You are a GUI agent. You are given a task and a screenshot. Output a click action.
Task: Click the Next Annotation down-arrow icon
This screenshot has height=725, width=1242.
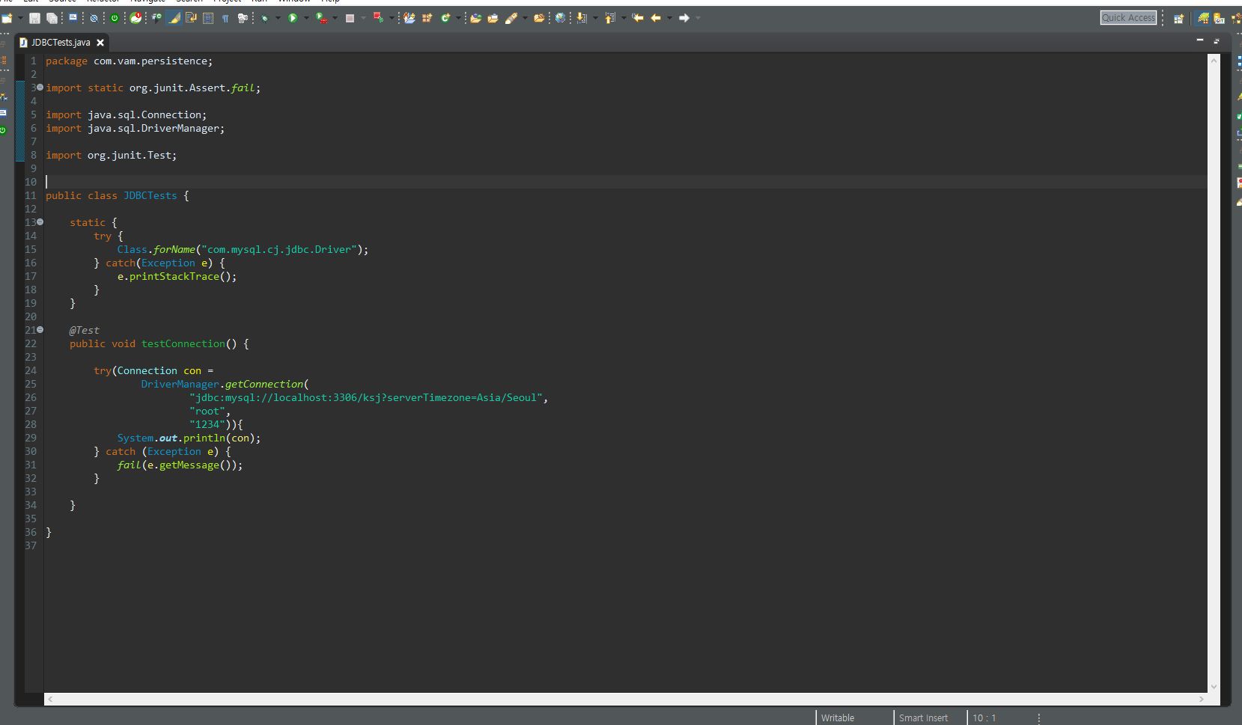(x=582, y=18)
